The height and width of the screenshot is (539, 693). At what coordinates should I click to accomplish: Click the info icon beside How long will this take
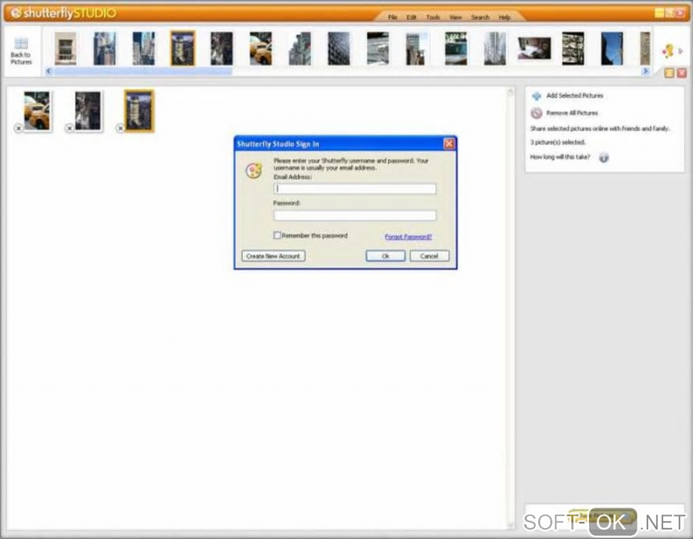tap(603, 158)
